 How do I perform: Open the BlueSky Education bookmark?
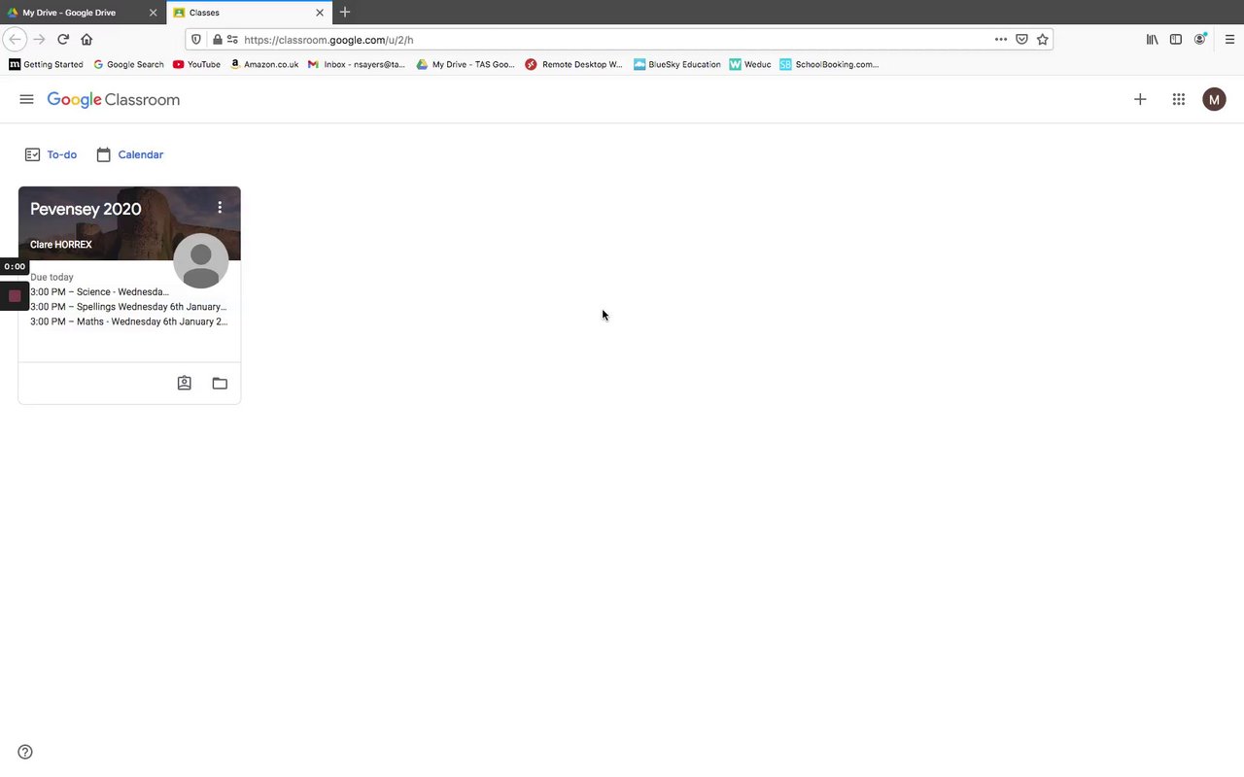coord(677,64)
